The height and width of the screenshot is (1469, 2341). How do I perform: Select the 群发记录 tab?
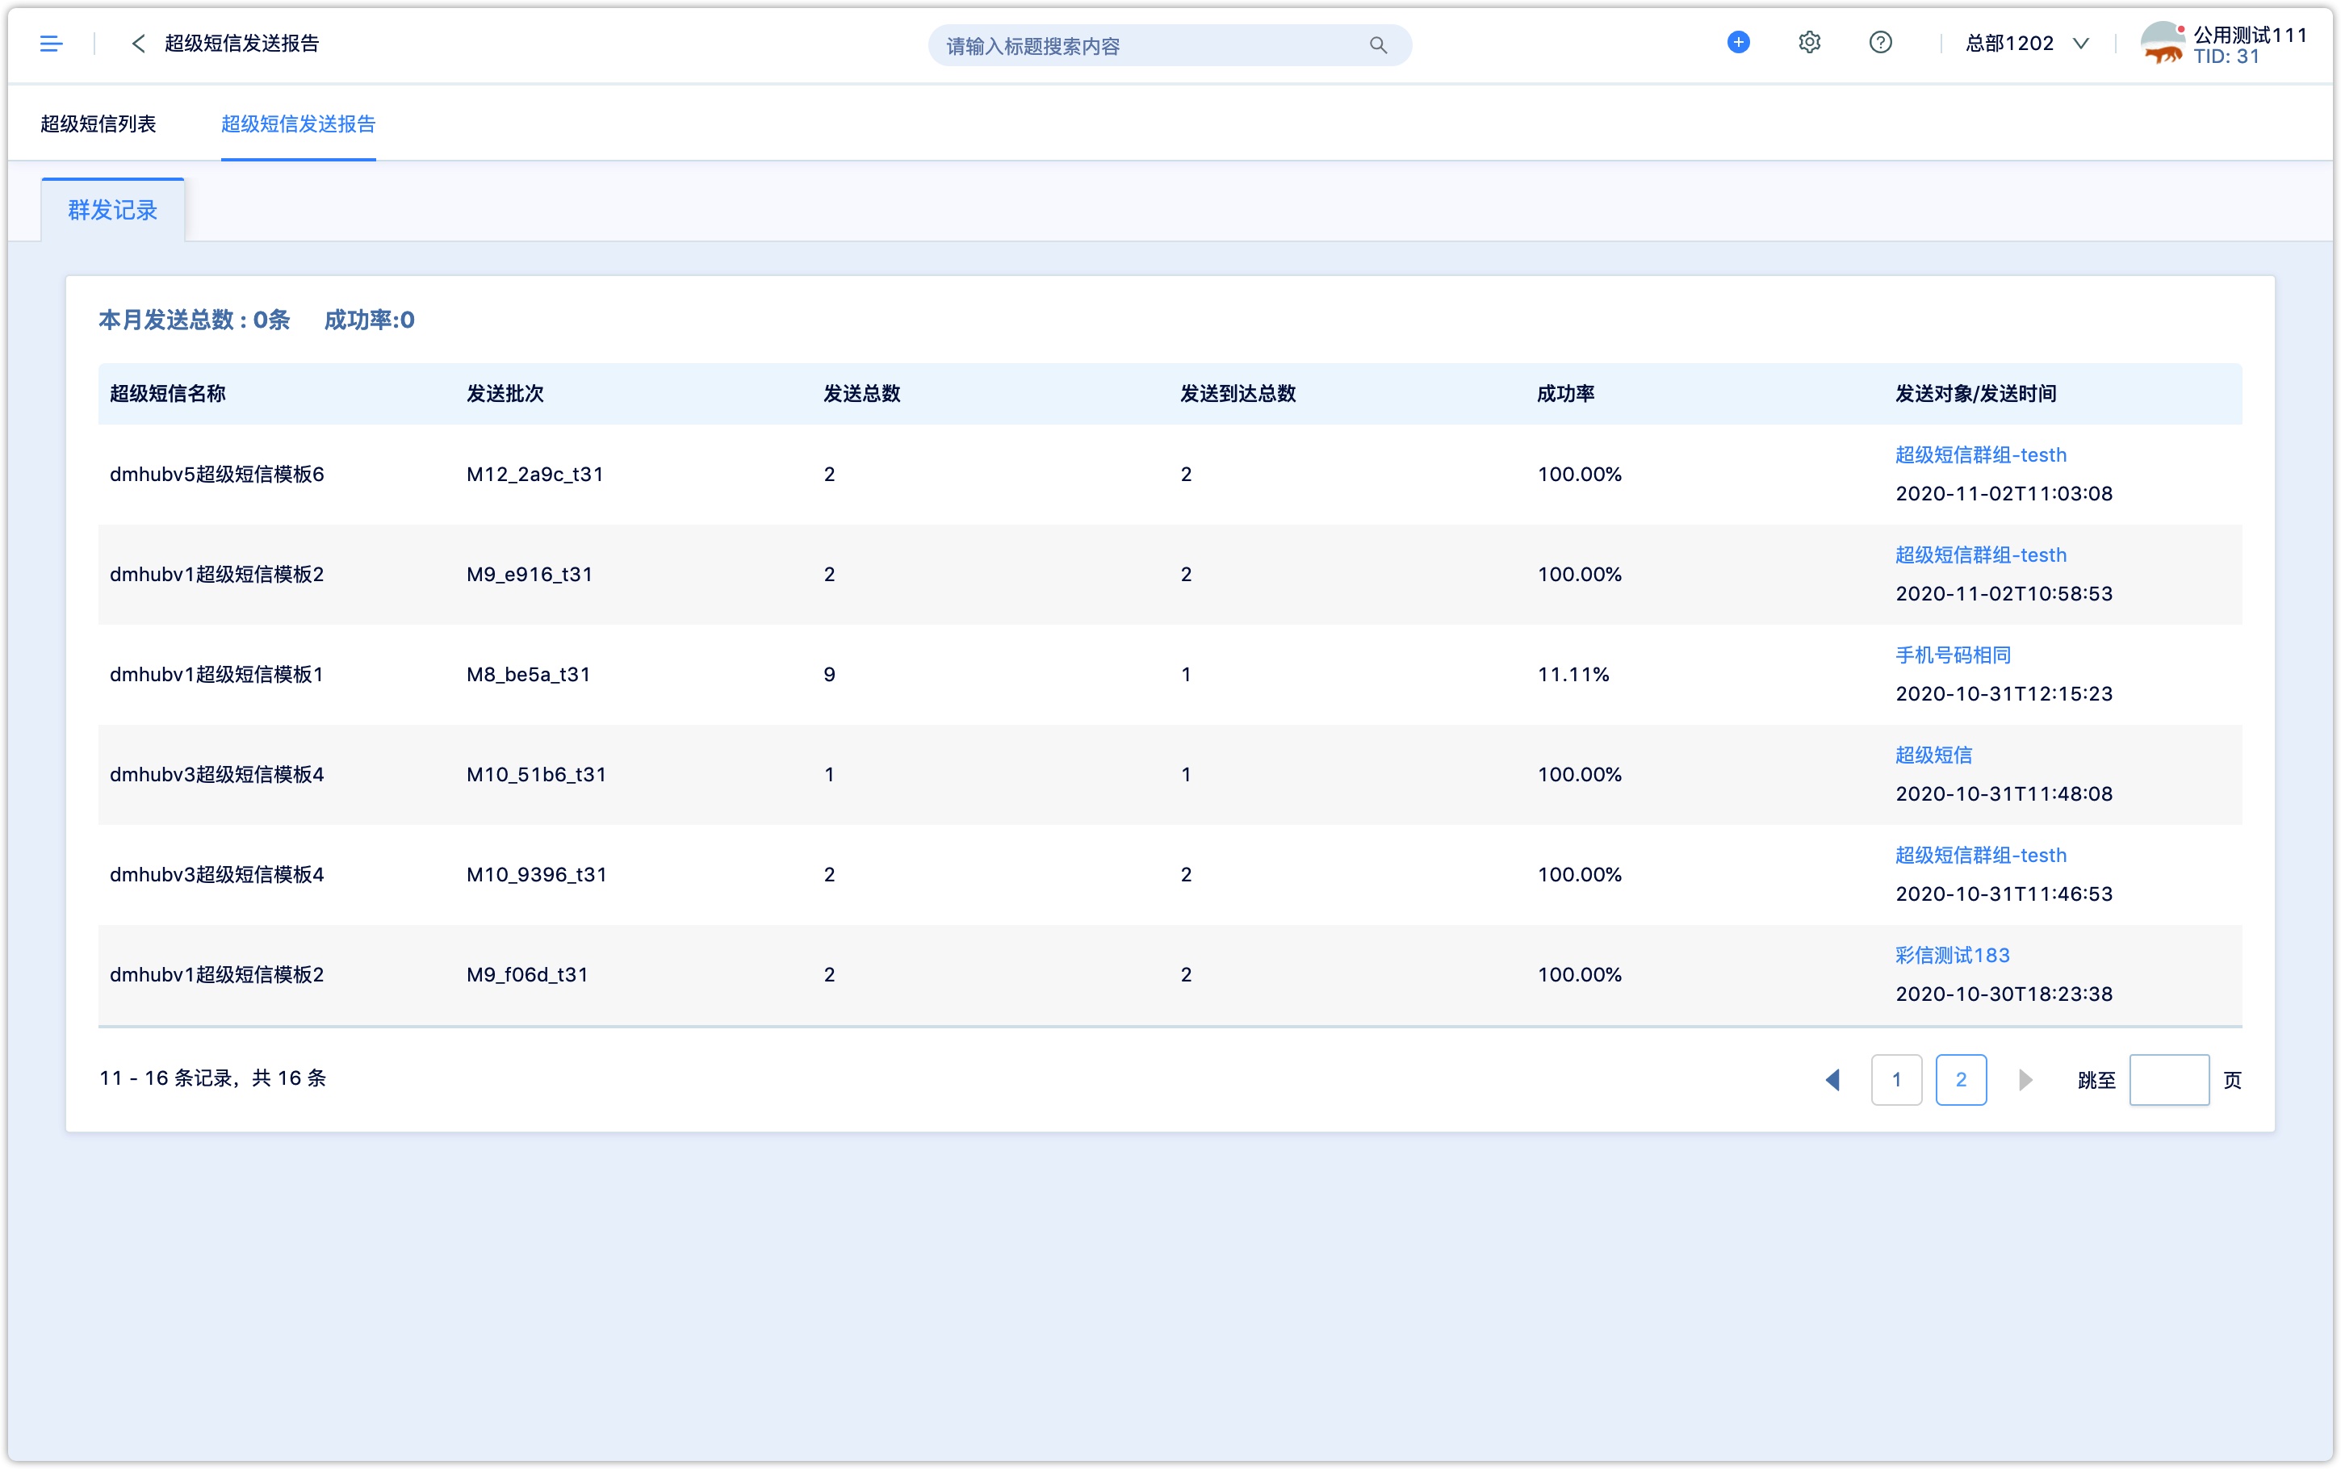[113, 210]
